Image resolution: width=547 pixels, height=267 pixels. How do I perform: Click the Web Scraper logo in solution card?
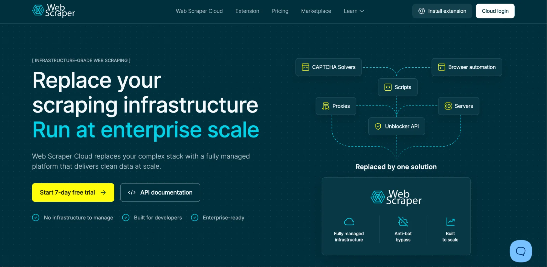click(396, 197)
